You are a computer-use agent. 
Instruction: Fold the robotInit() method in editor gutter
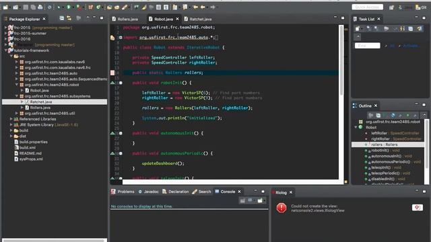click(121, 83)
